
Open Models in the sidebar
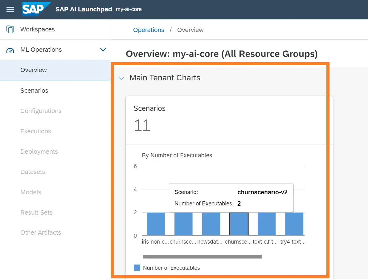(x=55, y=192)
